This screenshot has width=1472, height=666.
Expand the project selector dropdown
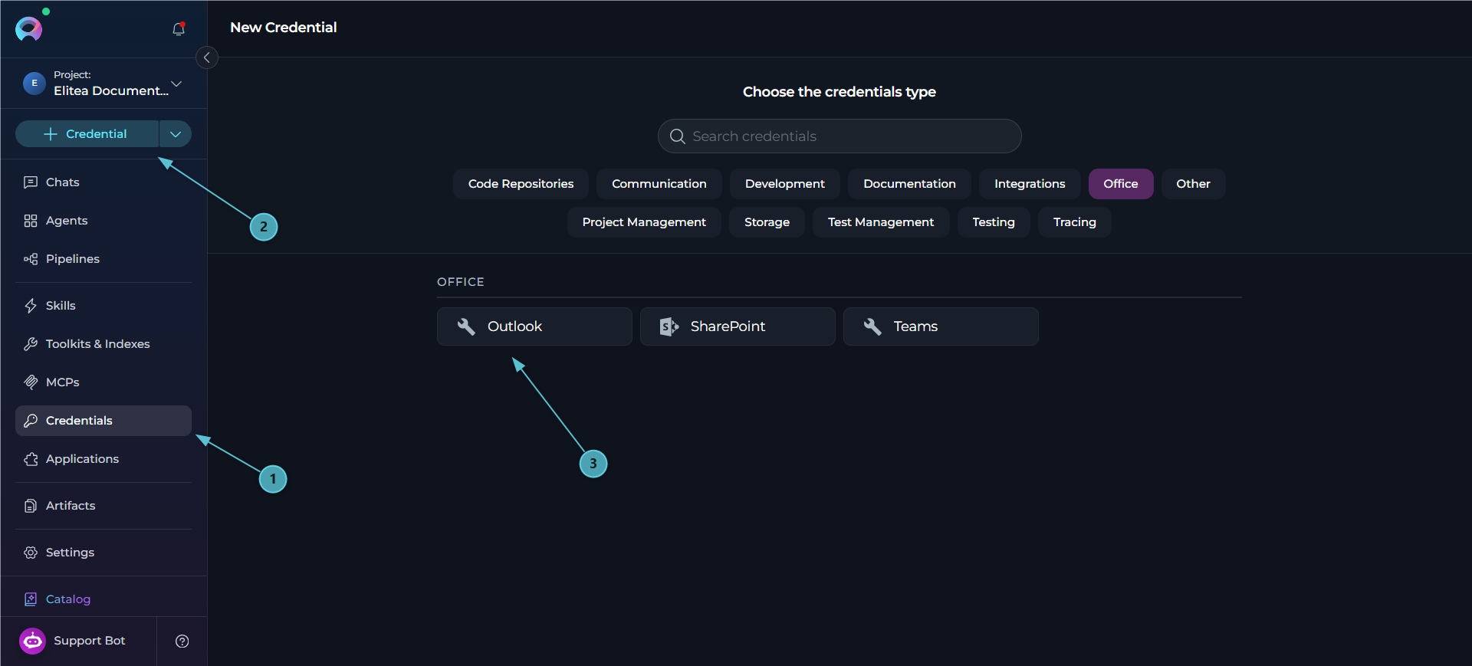click(176, 84)
